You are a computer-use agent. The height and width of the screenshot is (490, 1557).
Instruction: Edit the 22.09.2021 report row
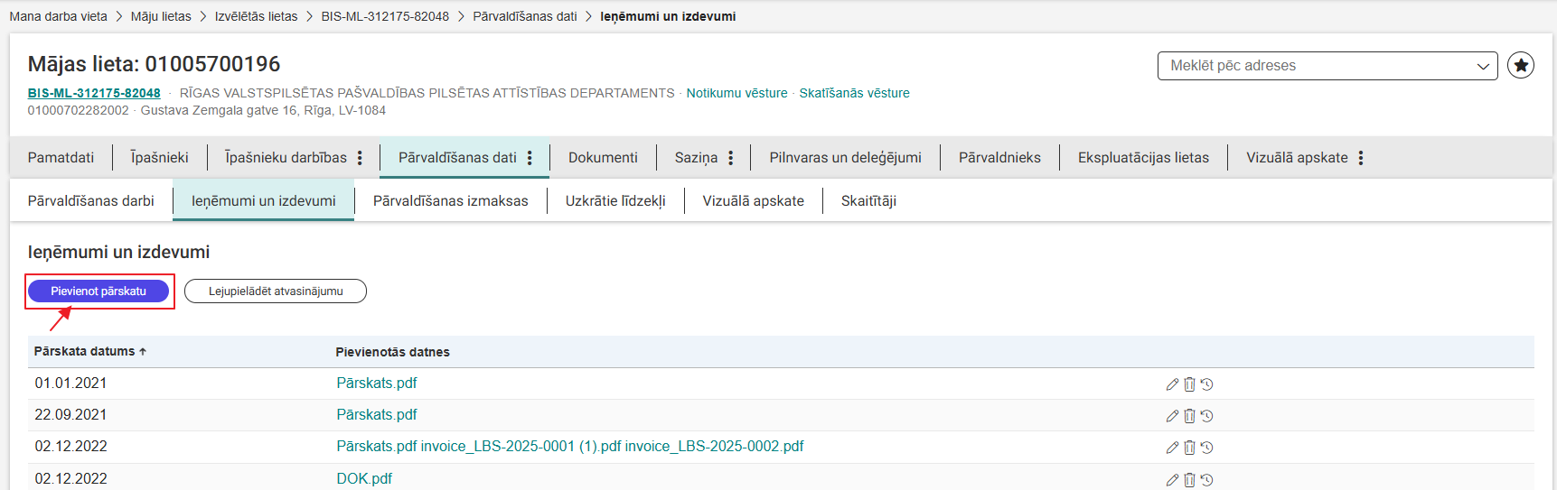click(x=1172, y=416)
